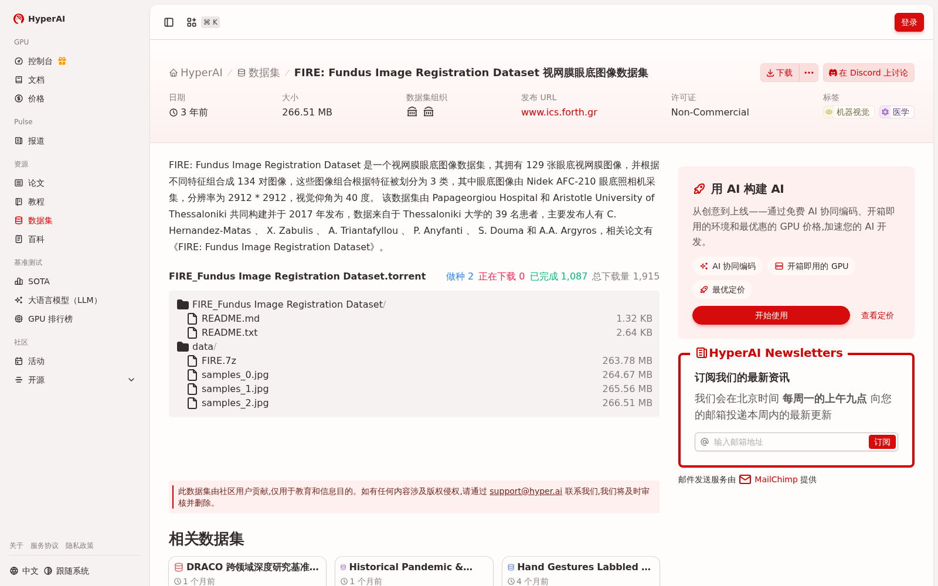Screen dimensions: 938x586
Task: Click the ⌘ K shortcut badge
Action: (x=210, y=22)
